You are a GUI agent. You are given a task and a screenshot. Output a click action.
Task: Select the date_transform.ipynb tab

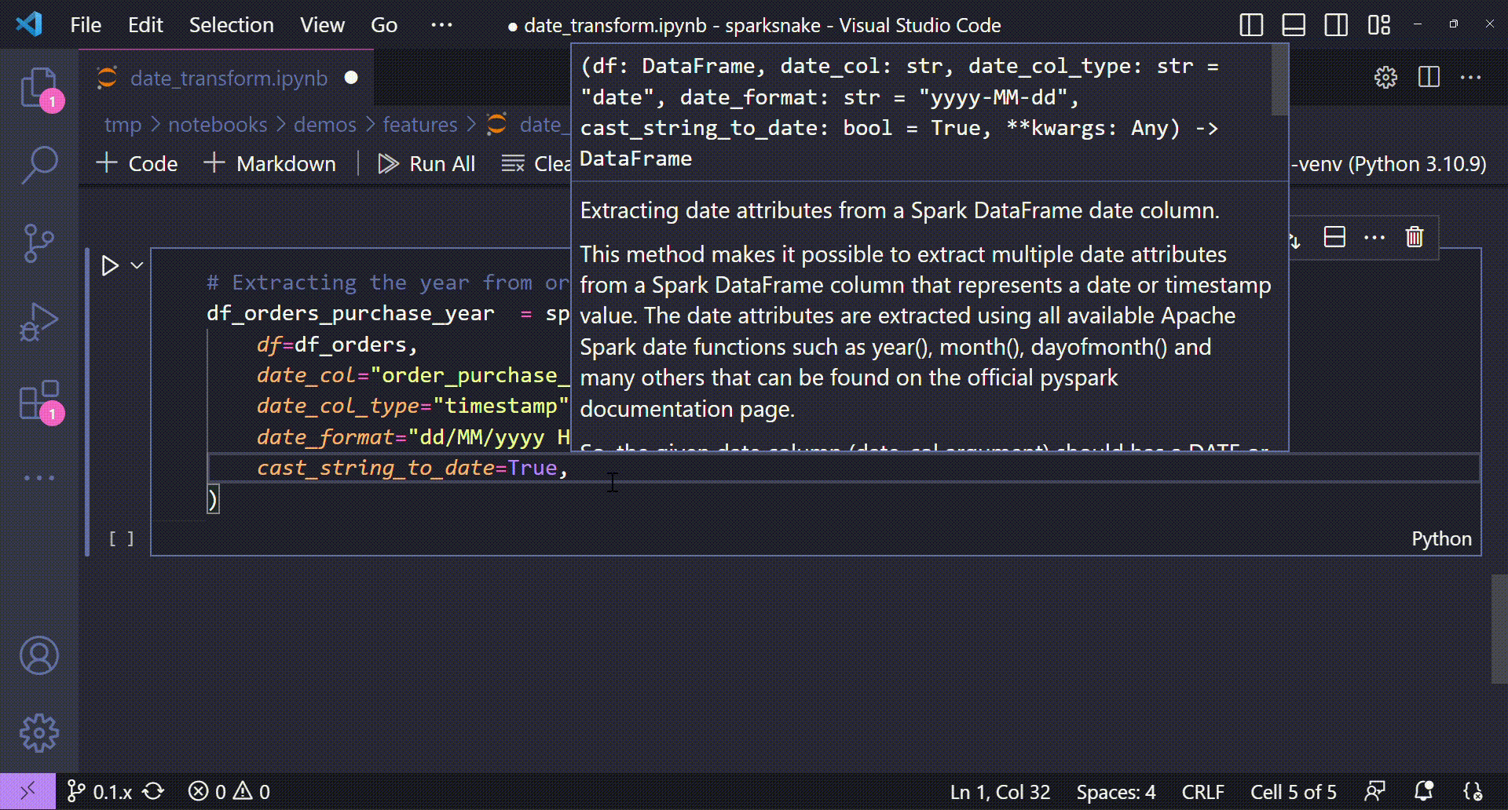(x=228, y=78)
